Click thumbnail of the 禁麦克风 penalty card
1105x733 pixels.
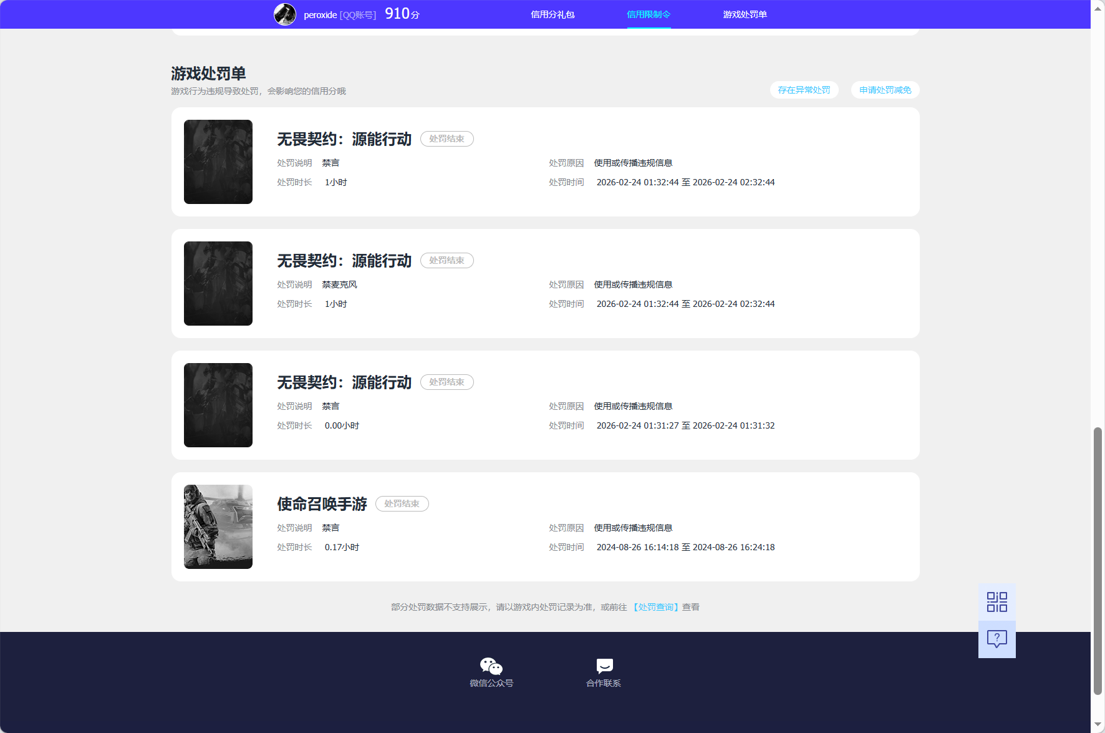[x=218, y=283]
